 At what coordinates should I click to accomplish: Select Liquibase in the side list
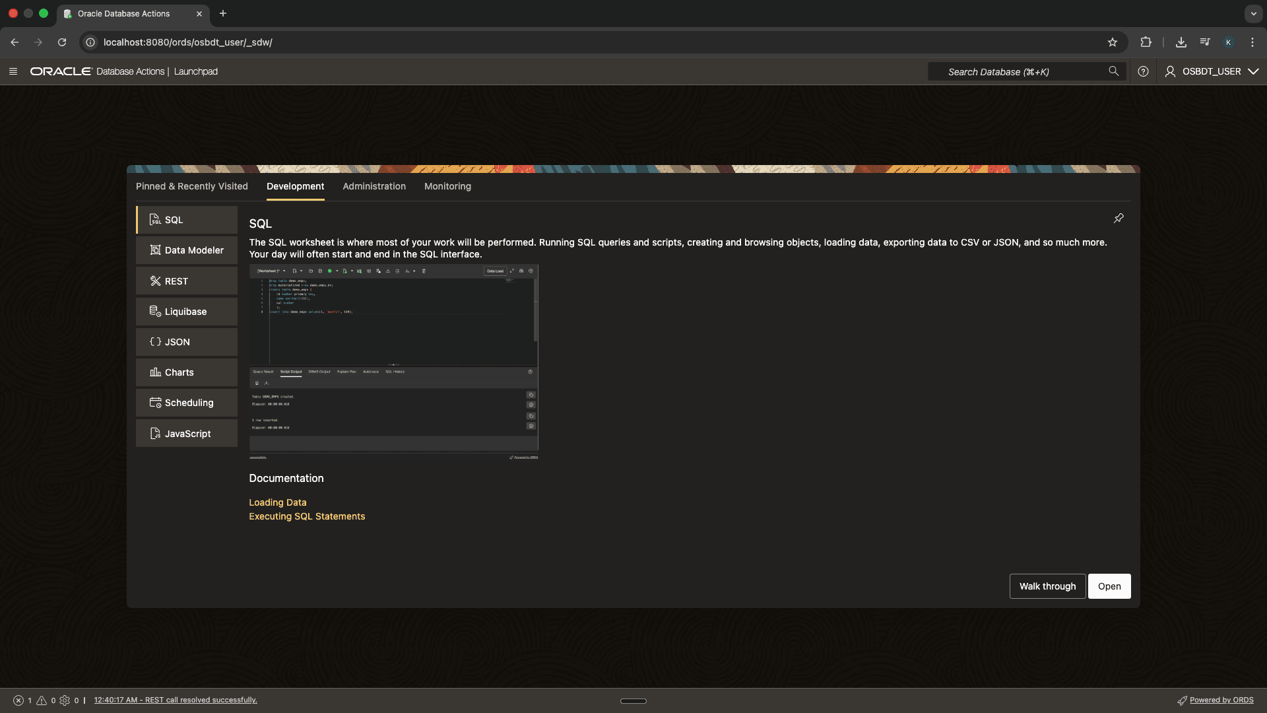187,312
